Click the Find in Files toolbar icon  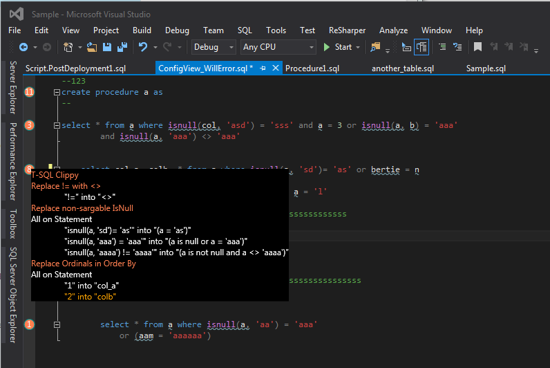(375, 47)
